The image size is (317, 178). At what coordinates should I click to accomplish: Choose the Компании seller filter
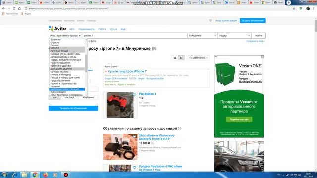pyautogui.click(x=88, y=97)
